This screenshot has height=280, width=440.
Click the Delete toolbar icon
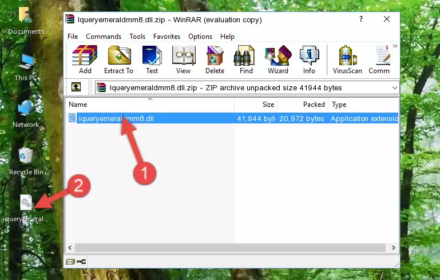pos(215,59)
